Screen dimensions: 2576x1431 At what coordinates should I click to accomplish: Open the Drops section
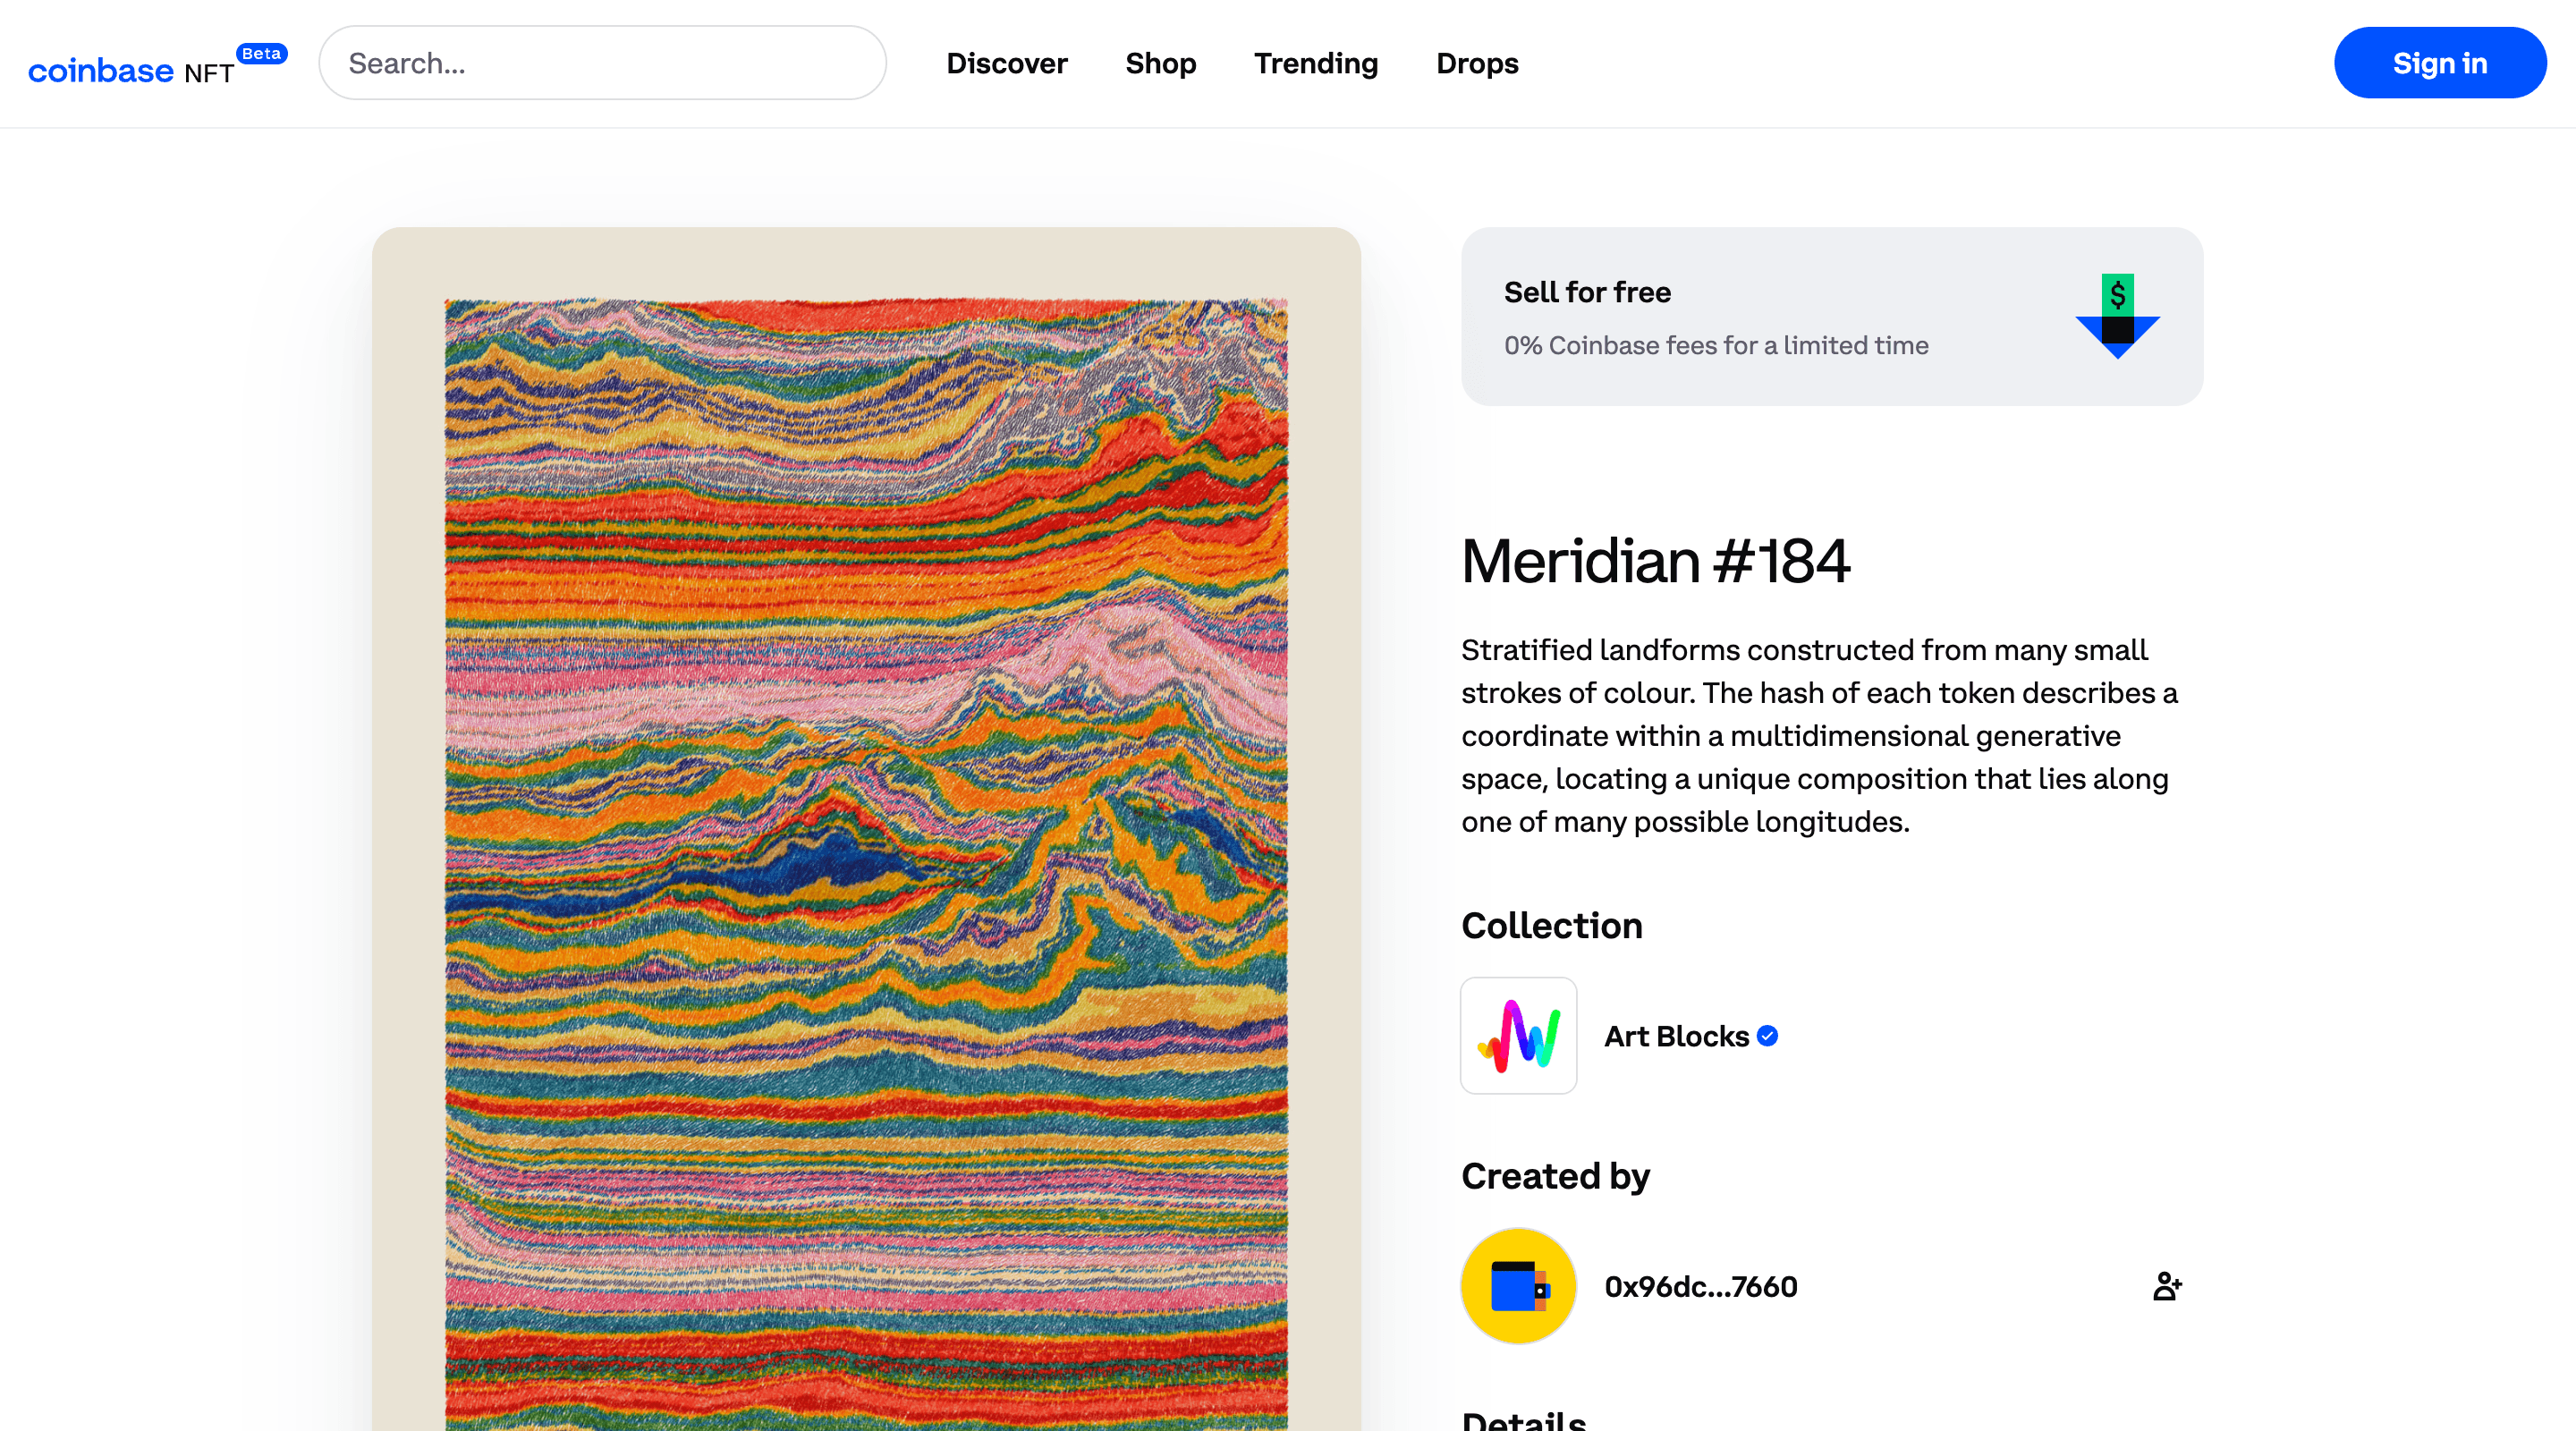[x=1477, y=63]
